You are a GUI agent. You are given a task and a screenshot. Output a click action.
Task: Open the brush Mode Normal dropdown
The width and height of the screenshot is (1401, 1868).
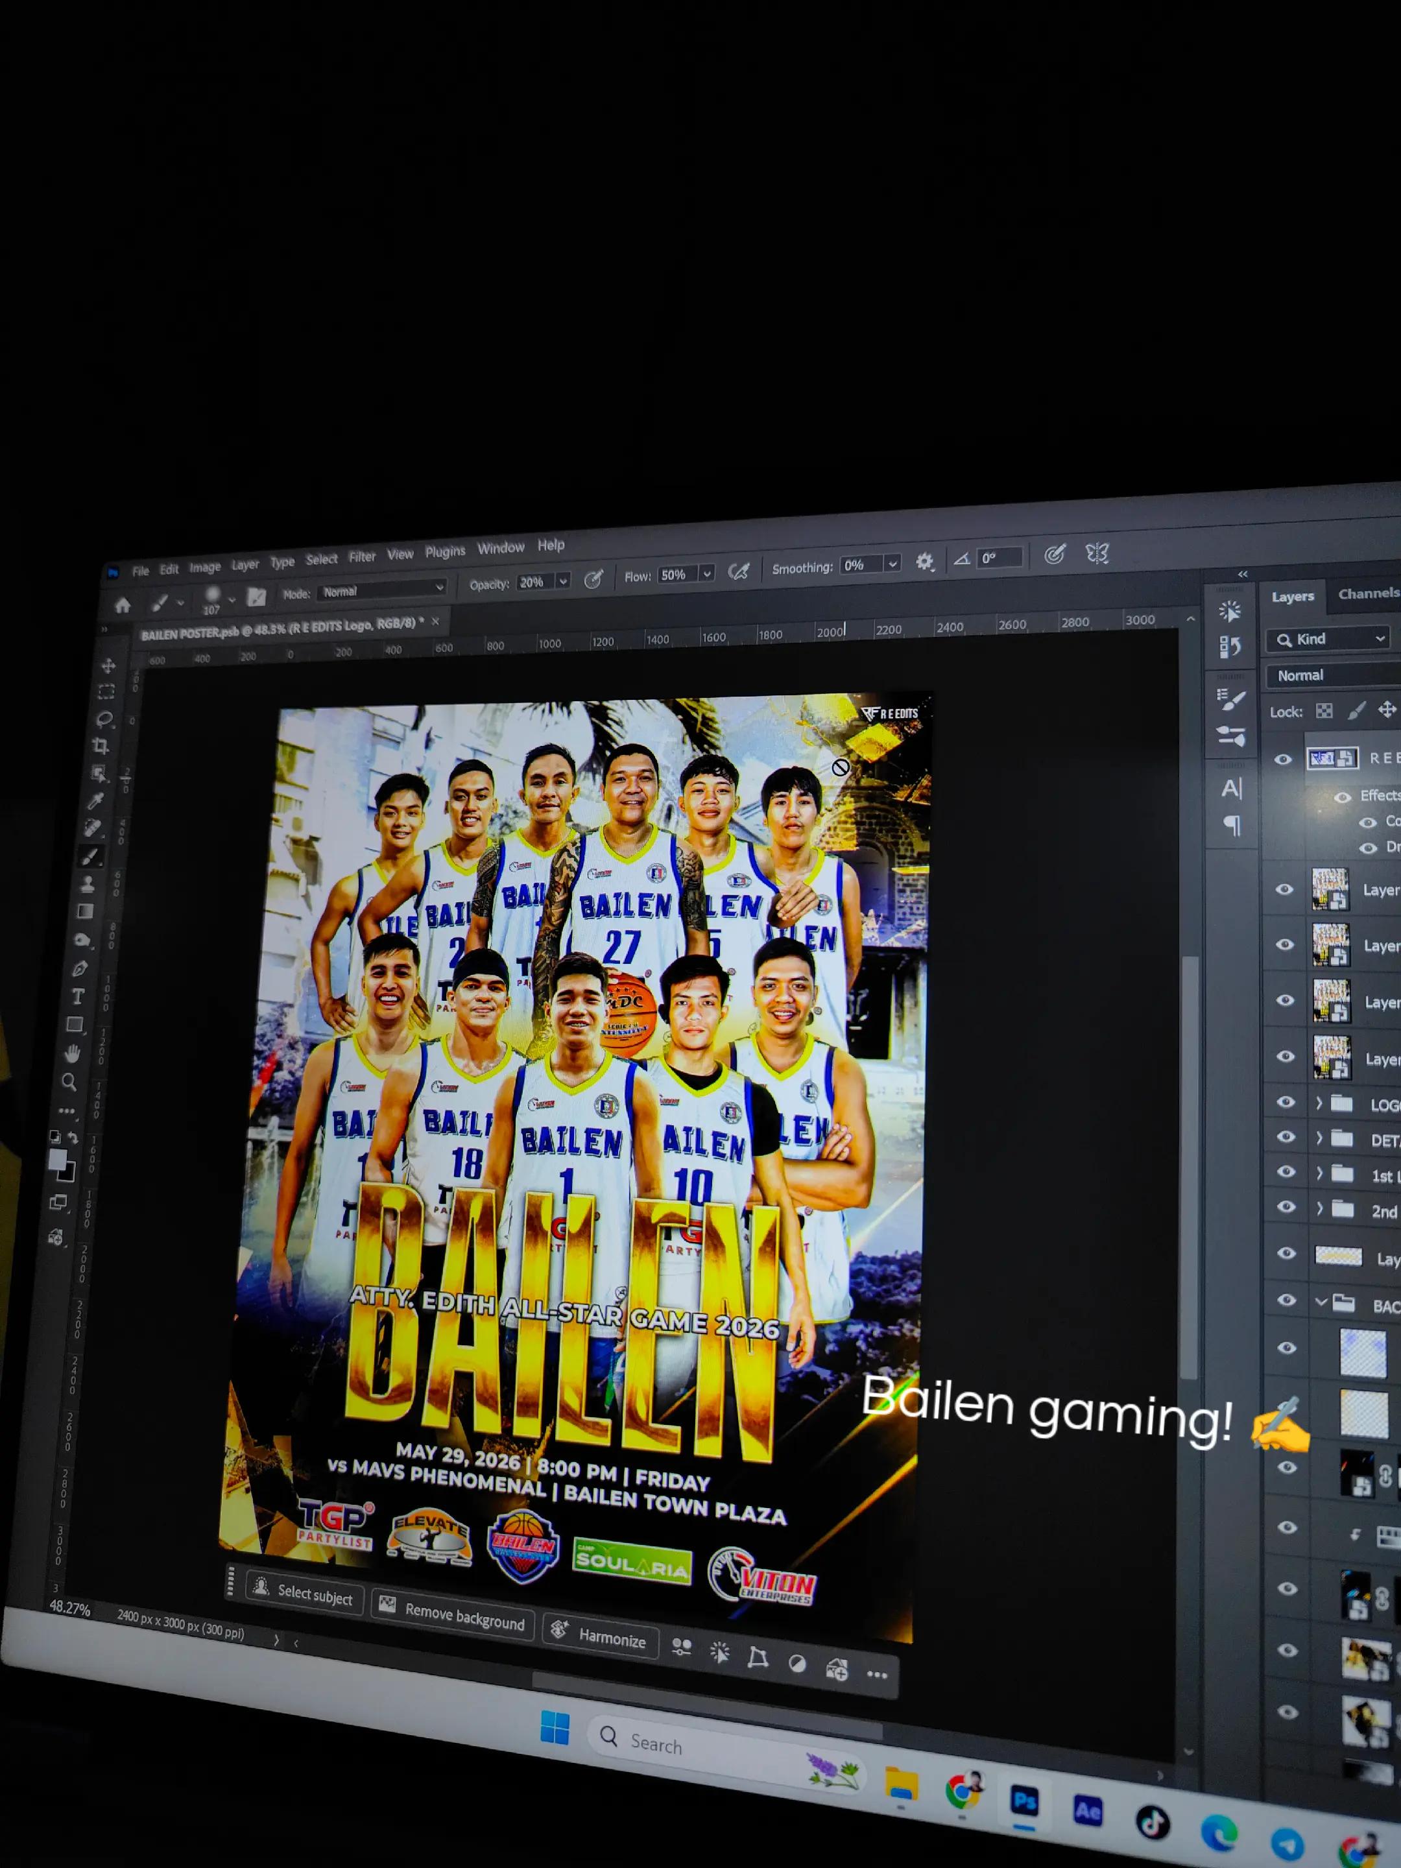click(383, 590)
